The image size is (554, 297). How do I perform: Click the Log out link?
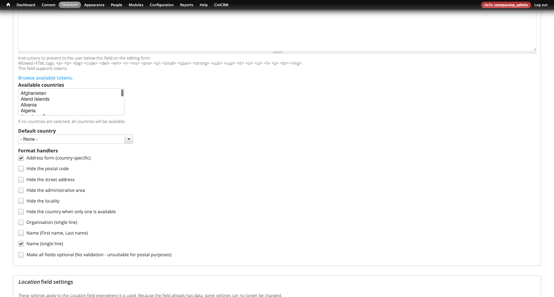541,5
